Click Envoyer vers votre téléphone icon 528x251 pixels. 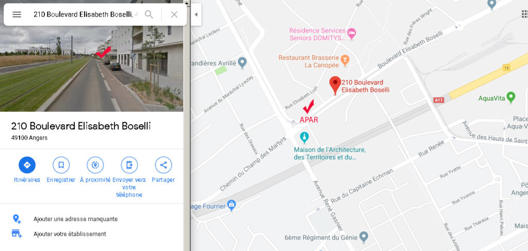click(x=129, y=165)
